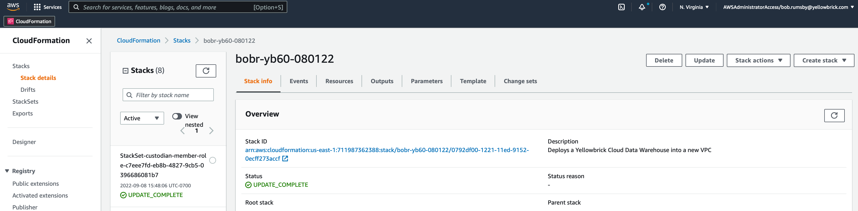Click the Delete button
This screenshot has height=211, width=858.
664,60
